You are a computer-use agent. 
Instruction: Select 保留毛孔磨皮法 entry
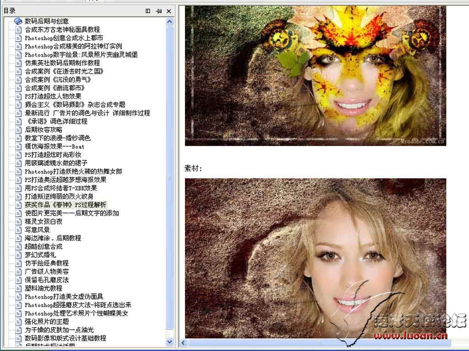tap(47, 280)
